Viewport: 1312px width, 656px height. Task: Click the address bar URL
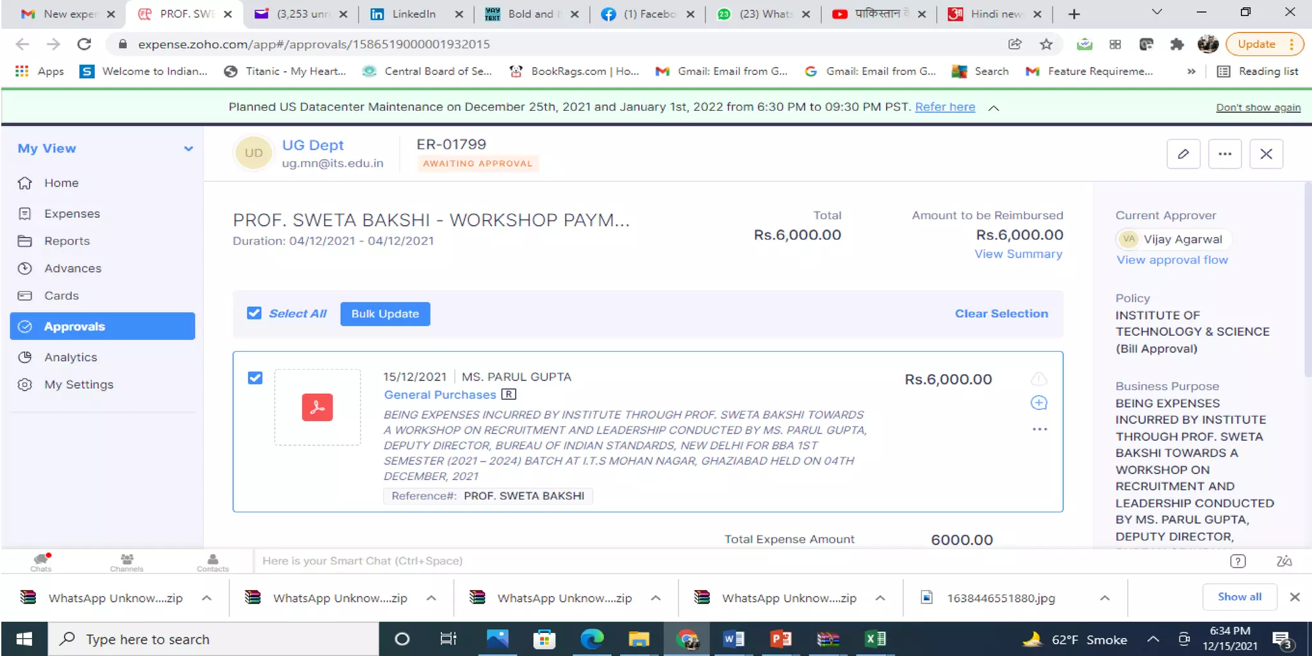314,44
